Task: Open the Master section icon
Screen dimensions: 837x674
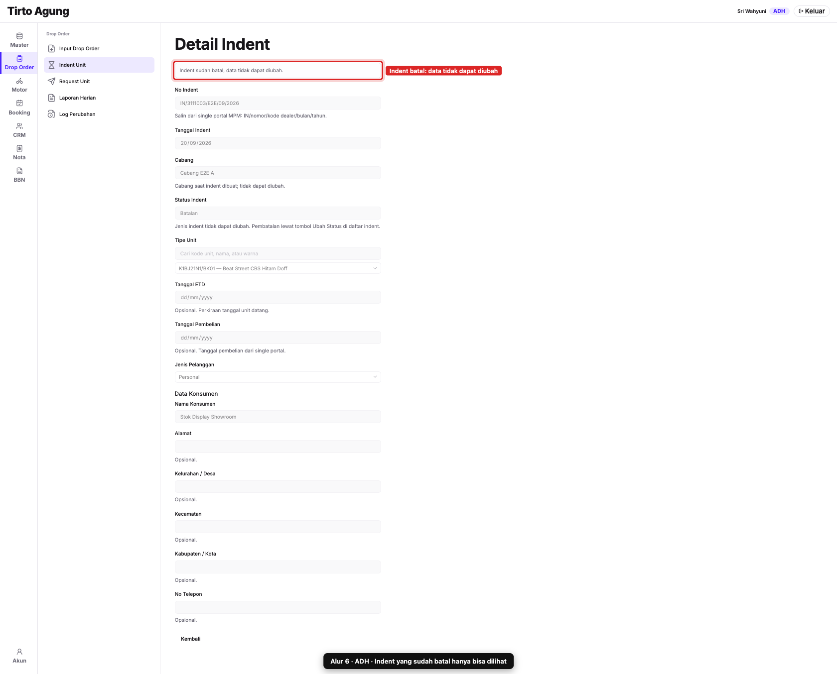Action: click(19, 36)
